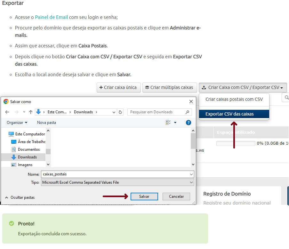Choose Criar caixas postais com CSV
Screen dimensions: 289x249
(x=234, y=99)
